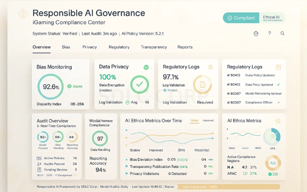
Task: Select the Improved chart legend filter
Action: pos(208,120)
